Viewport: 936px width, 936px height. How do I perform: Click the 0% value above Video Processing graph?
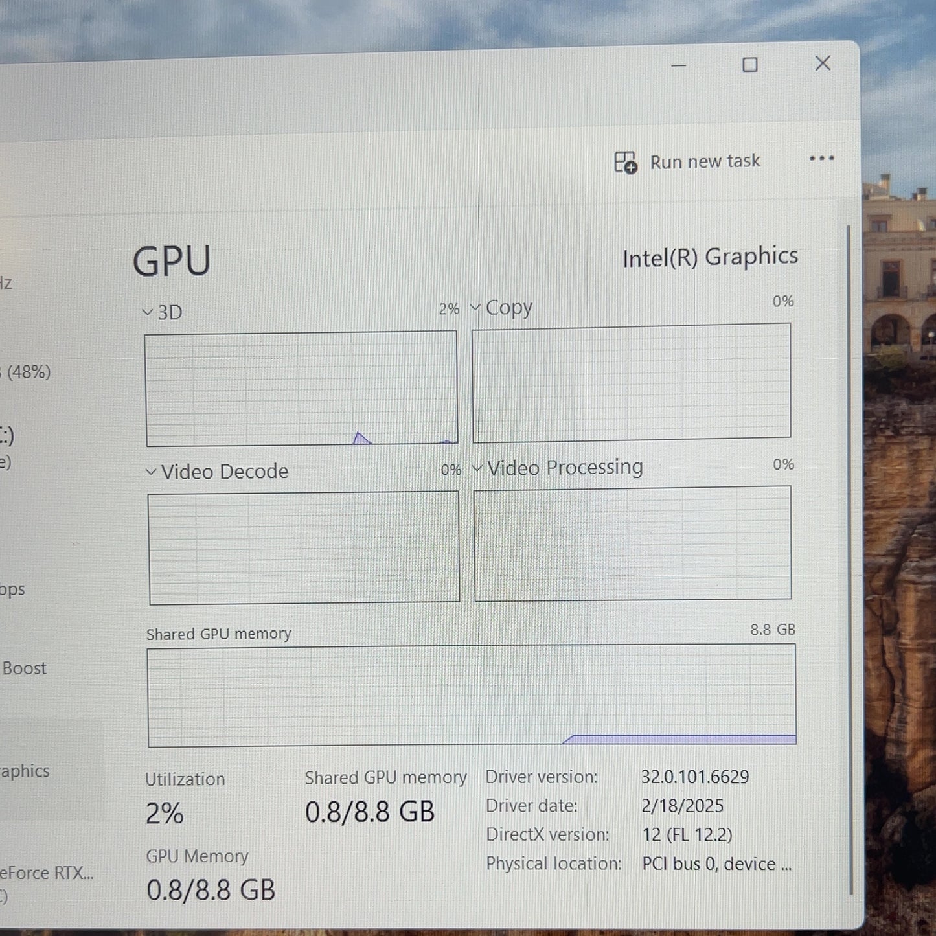(x=783, y=464)
